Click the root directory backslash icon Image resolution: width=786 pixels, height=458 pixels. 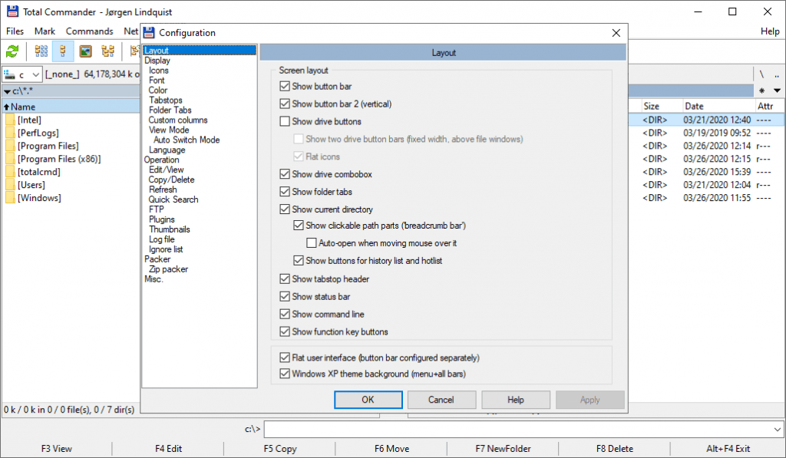point(762,74)
